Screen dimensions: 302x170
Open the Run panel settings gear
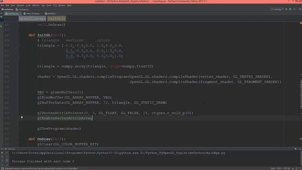point(296,149)
